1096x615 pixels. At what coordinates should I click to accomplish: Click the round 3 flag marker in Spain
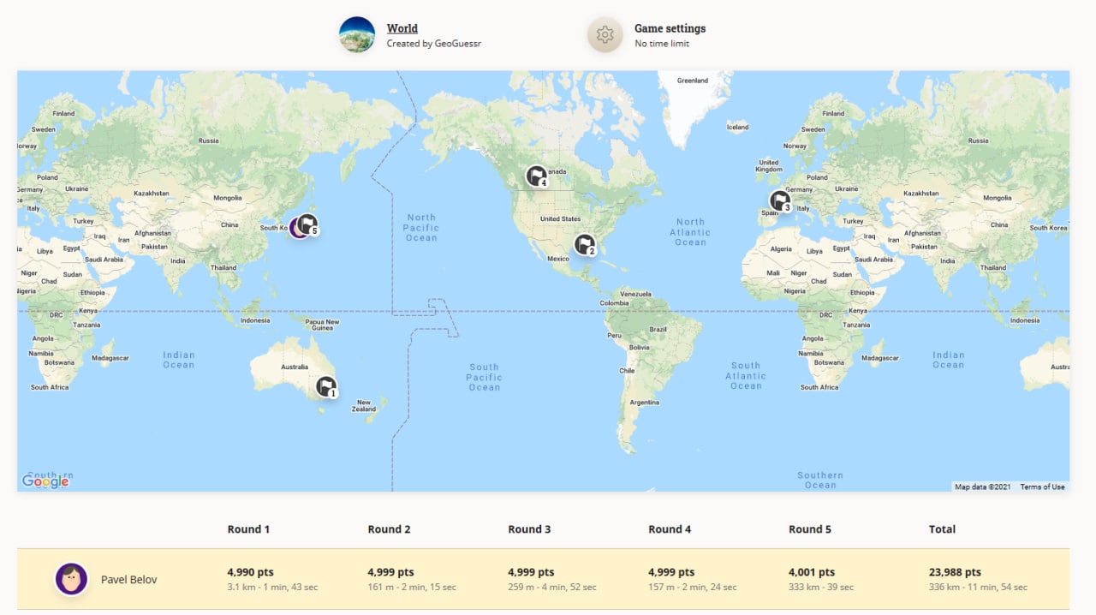[x=780, y=201]
